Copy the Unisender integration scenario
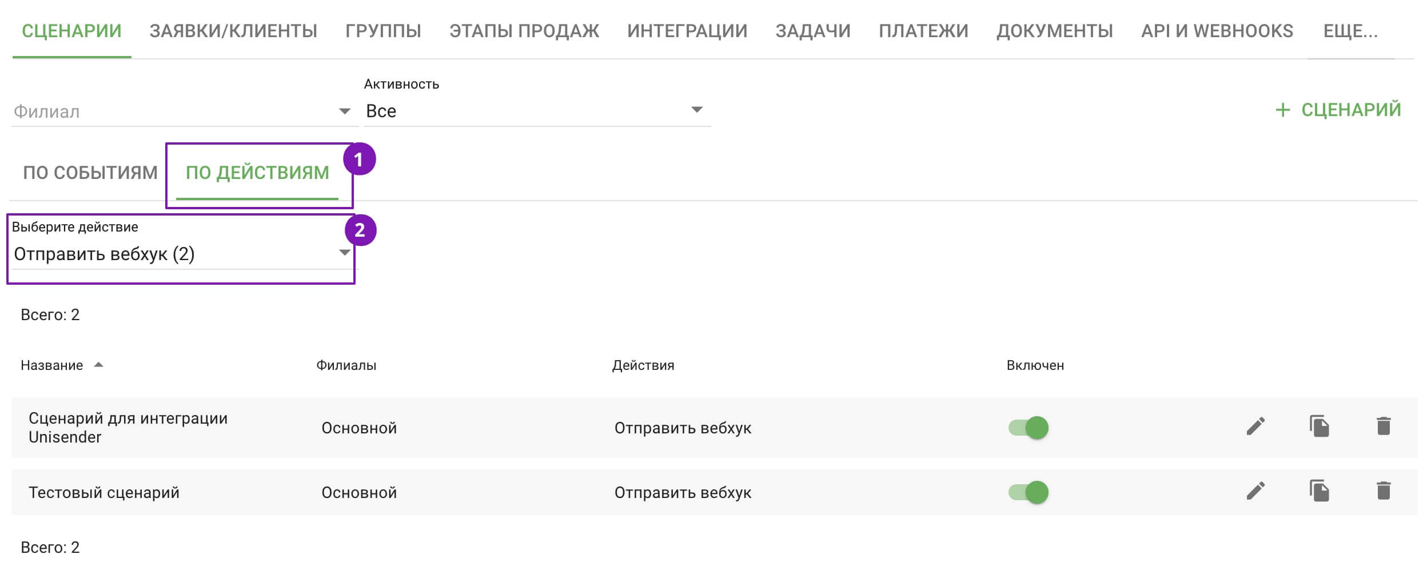The height and width of the screenshot is (582, 1427). [x=1320, y=426]
